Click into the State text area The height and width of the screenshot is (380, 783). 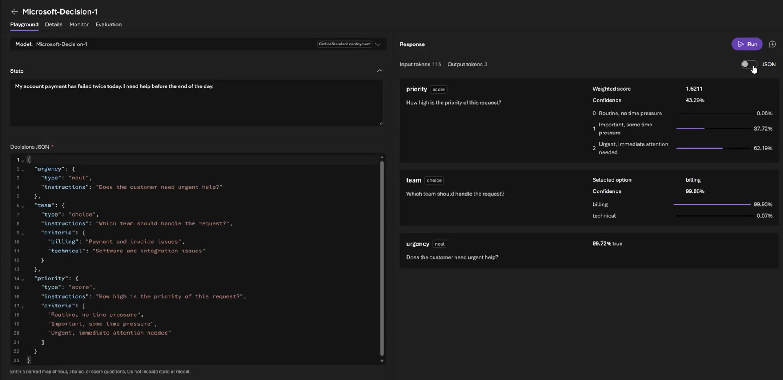click(x=197, y=102)
